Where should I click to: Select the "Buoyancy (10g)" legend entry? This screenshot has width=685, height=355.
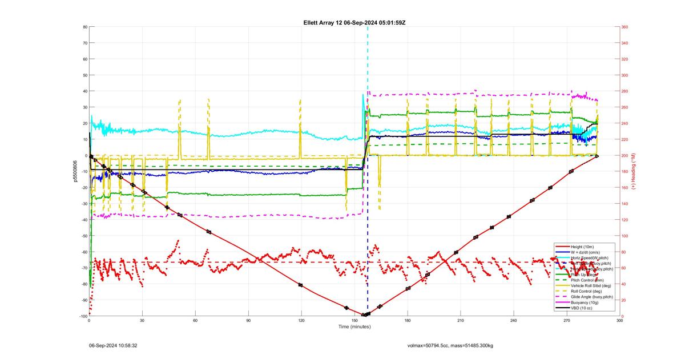585,302
